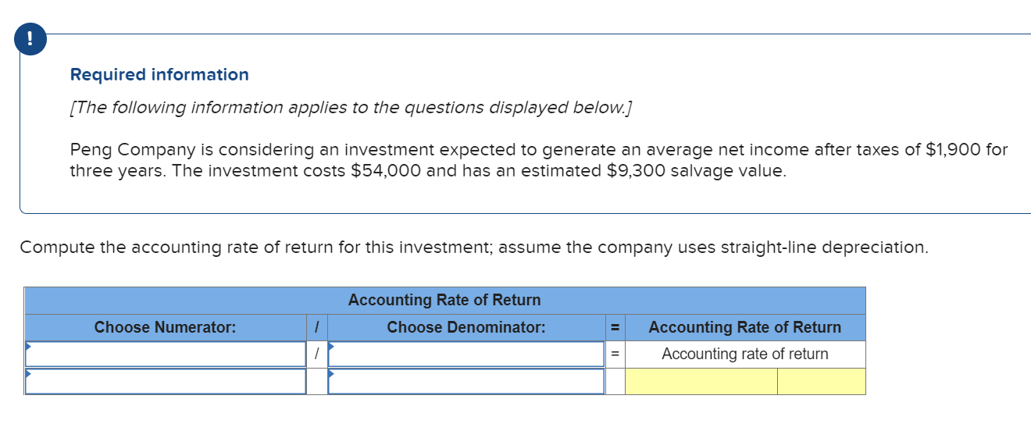Screen dimensions: 1031x424
Task: Click the numerator amount field in the bottom row
Action: [x=165, y=381]
